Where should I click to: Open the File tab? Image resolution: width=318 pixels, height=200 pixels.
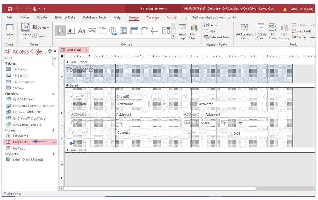tap(9, 17)
